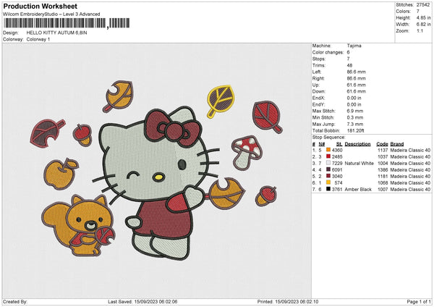
Task: Click the Stitches value 27542
Action: point(423,5)
